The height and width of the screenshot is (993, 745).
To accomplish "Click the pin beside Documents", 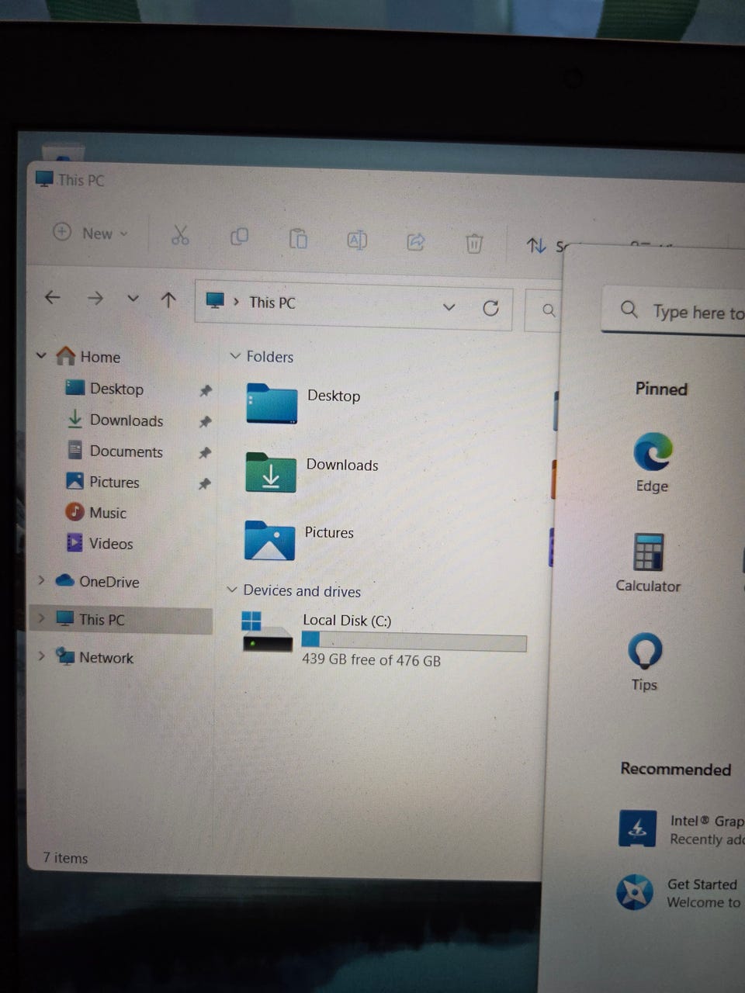I will (205, 452).
